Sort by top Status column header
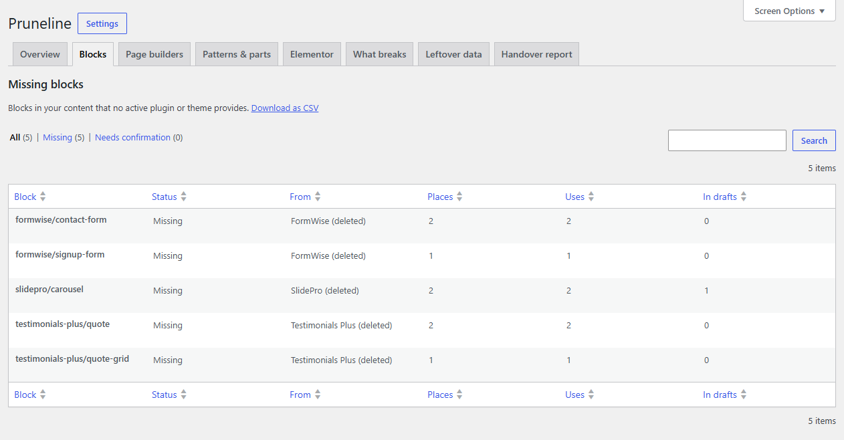This screenshot has height=440, width=844. [x=165, y=197]
